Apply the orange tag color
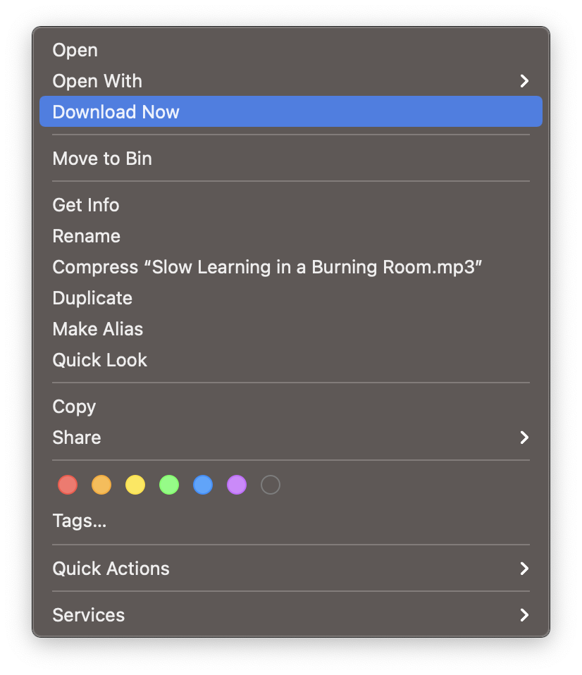This screenshot has height=675, width=582. [101, 485]
